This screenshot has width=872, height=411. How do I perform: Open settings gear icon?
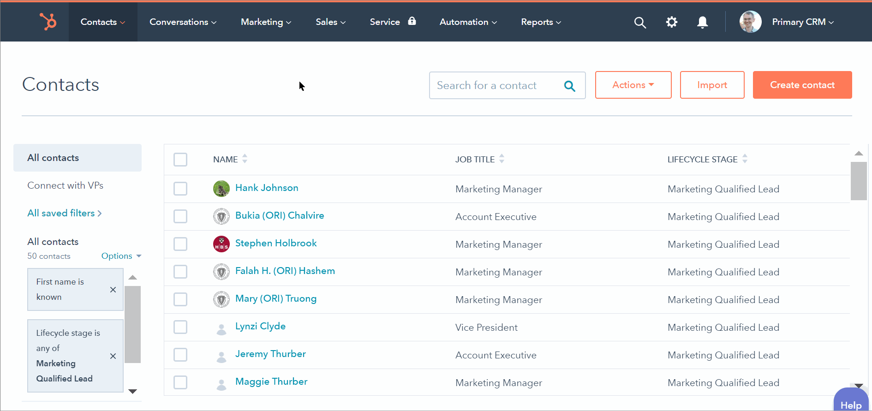(671, 22)
